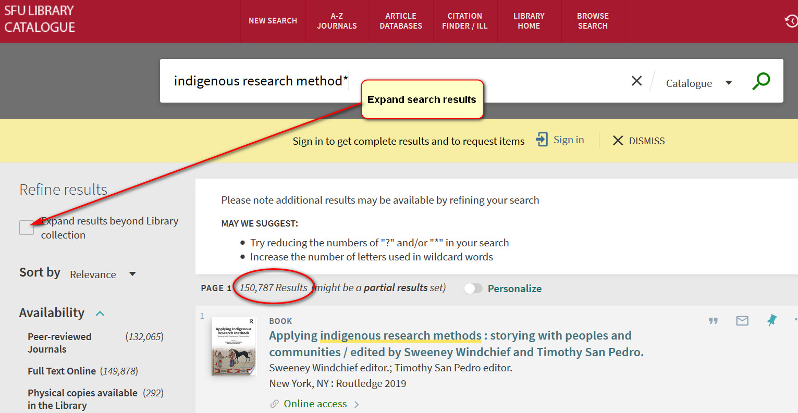
Task: Open search history clock icon
Action: point(791,21)
